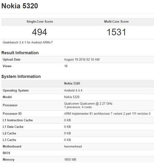Viewport: 154px width, 163px height.
Task: Click the Views count 18
Action: tap(66, 66)
